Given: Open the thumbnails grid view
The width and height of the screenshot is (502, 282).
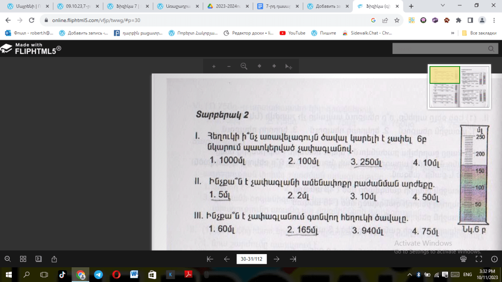Looking at the screenshot, I should 23,259.
